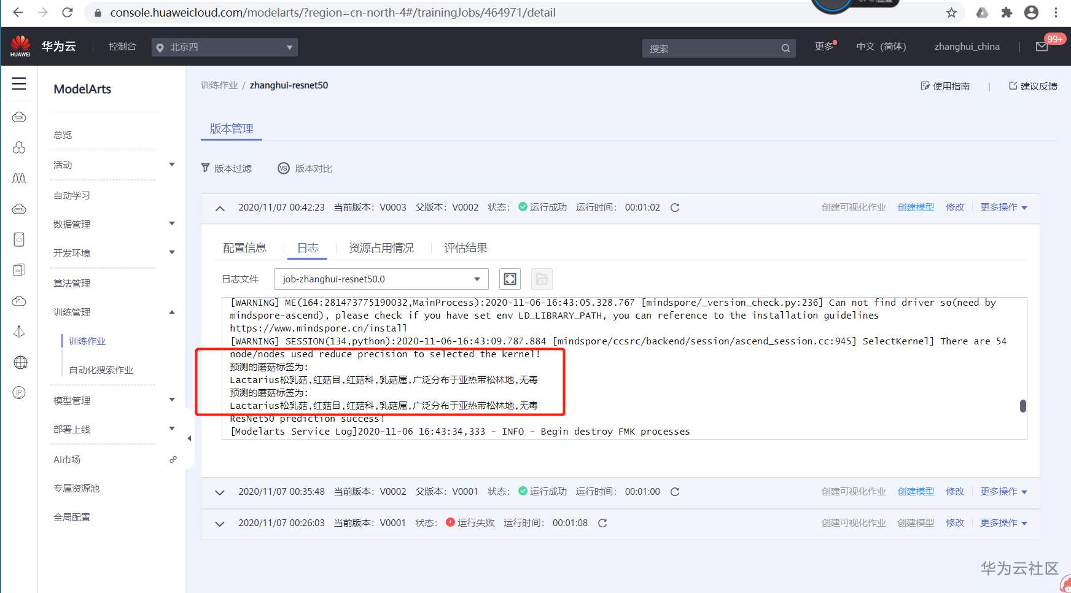Screen dimensions: 1071x593
Task: Collapse the sidebar with the arrow handle
Action: coord(189,438)
